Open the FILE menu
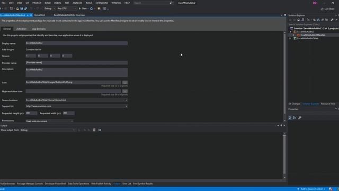The image size is (339, 191). pos(4,3)
